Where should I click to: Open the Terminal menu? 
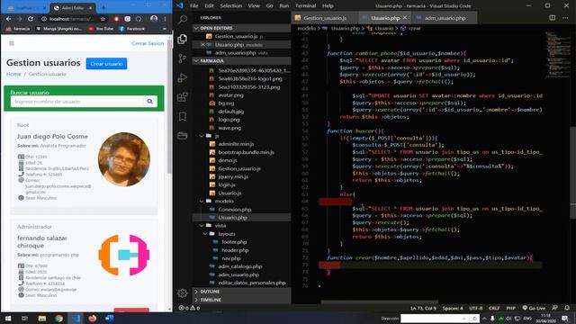[x=306, y=6]
